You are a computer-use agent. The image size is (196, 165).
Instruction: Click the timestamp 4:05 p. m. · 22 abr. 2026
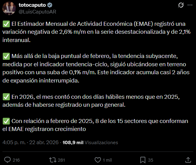click(x=31, y=143)
